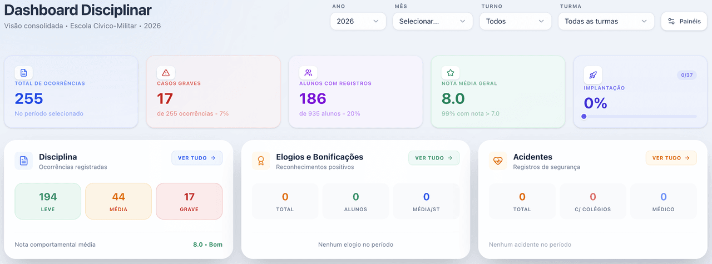Click the text 'de 255 ocorrências - 7%'
This screenshot has height=264, width=712.
click(193, 113)
